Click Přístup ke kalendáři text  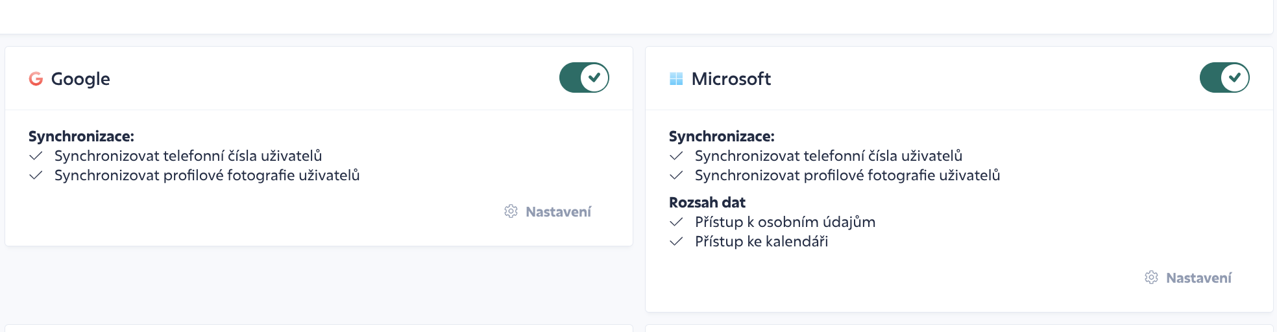[761, 241]
